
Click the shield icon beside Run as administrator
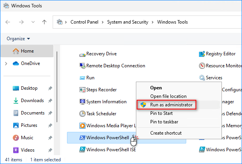click(143, 105)
